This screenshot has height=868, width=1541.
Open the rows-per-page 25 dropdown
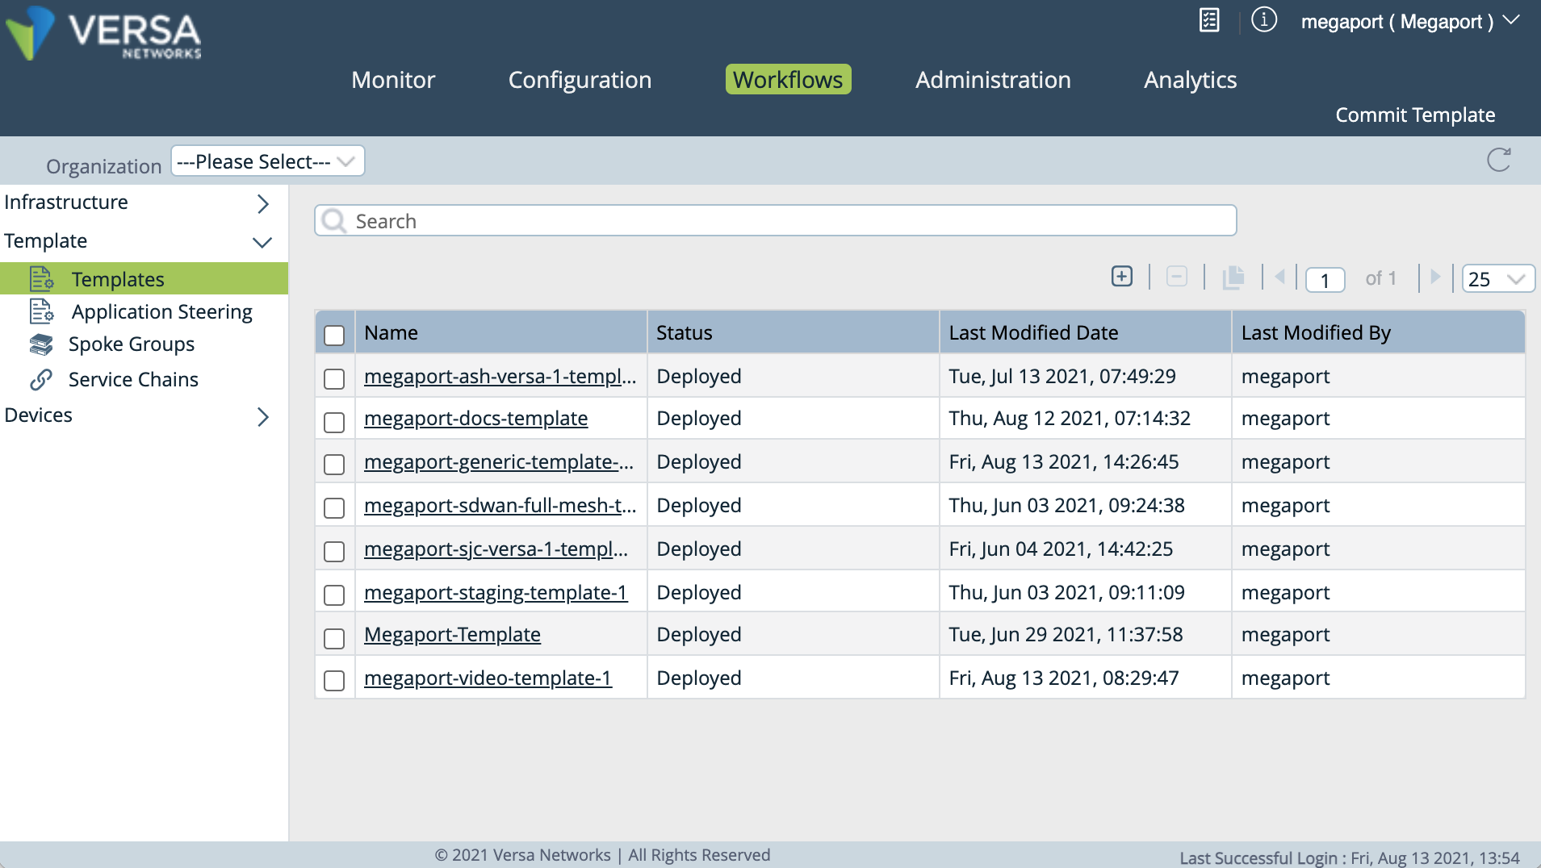click(1497, 279)
